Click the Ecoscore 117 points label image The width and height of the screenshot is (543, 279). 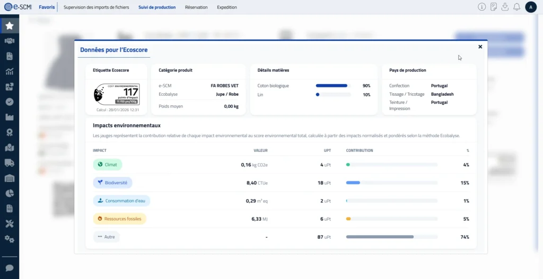[117, 94]
